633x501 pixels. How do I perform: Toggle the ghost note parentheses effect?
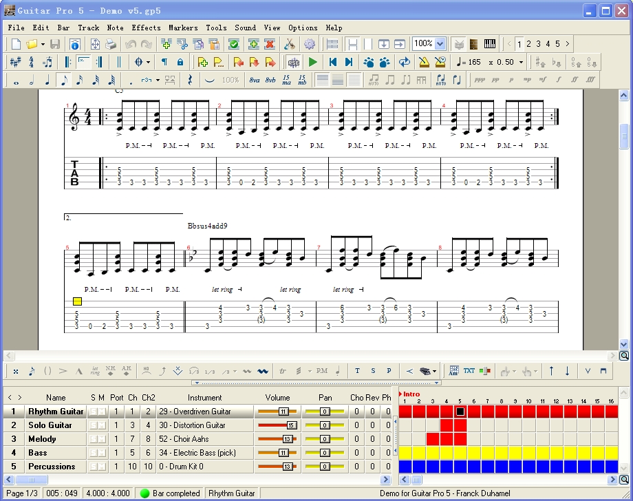(47, 371)
